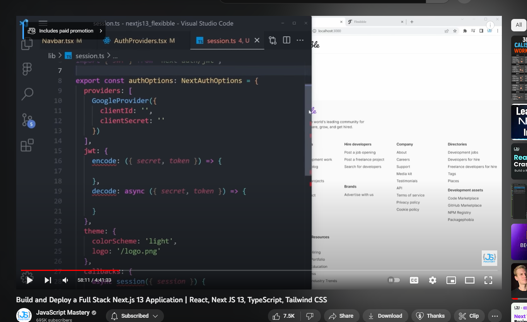The image size is (527, 322).
Task: Click 'Privacy policy' footer link
Action: [x=408, y=202]
